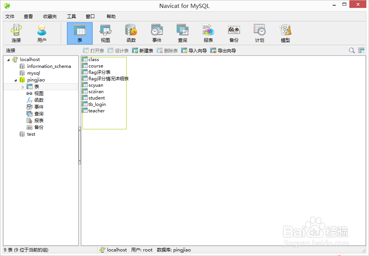Open the 查询 (Query) toolbar icon
The height and width of the screenshot is (256, 369).
[x=182, y=33]
